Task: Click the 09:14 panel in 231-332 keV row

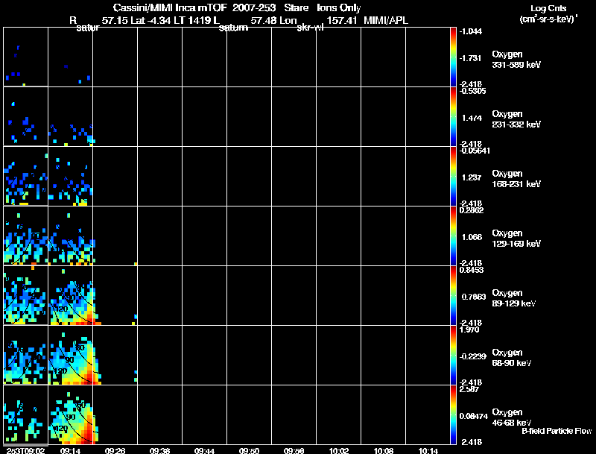Action: pos(70,116)
